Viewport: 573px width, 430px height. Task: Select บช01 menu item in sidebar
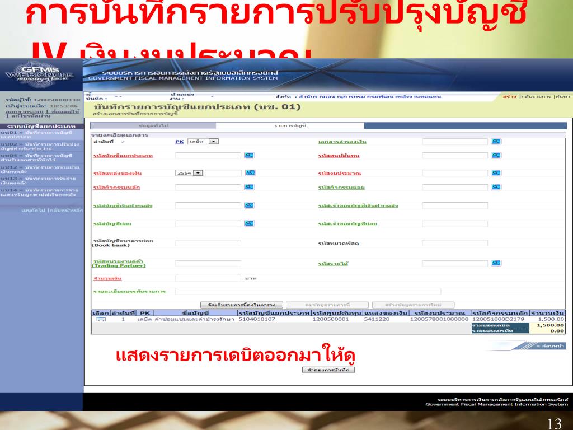[x=41, y=134]
